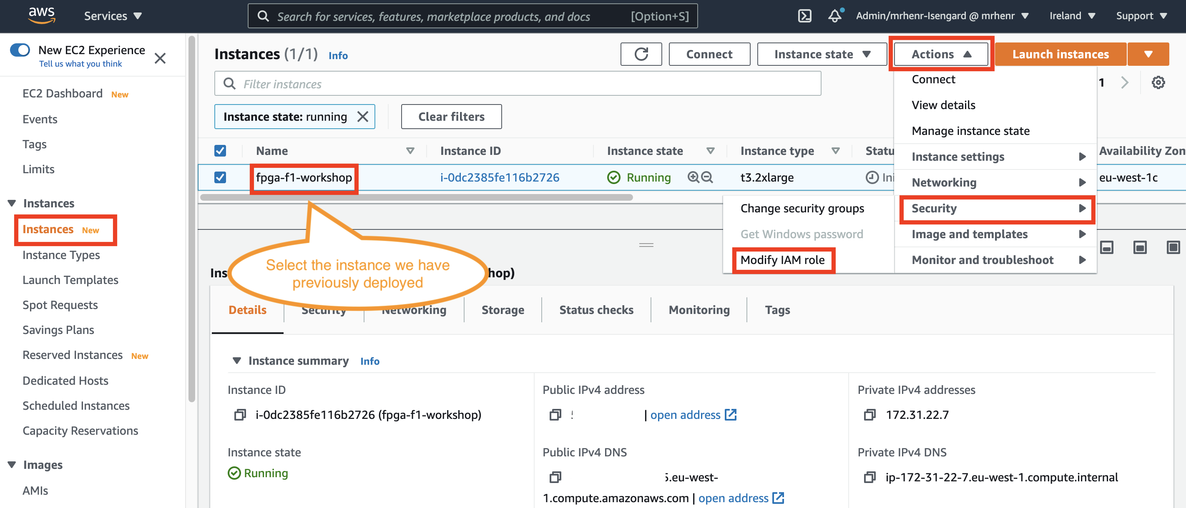
Task: Toggle the select-all instances checkbox
Action: tap(220, 151)
